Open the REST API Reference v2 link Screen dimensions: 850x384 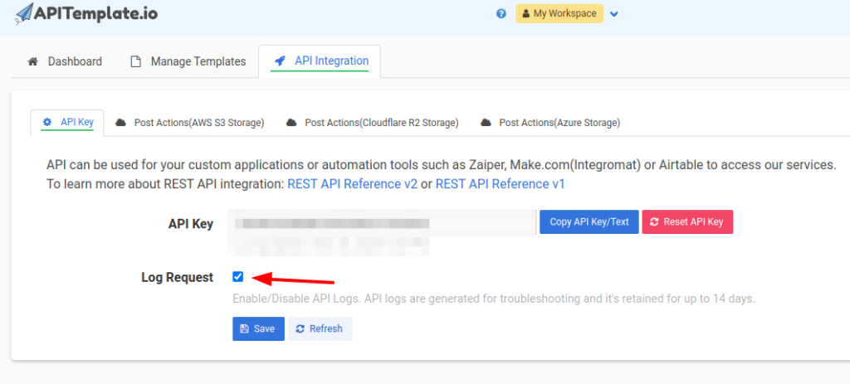pos(352,184)
